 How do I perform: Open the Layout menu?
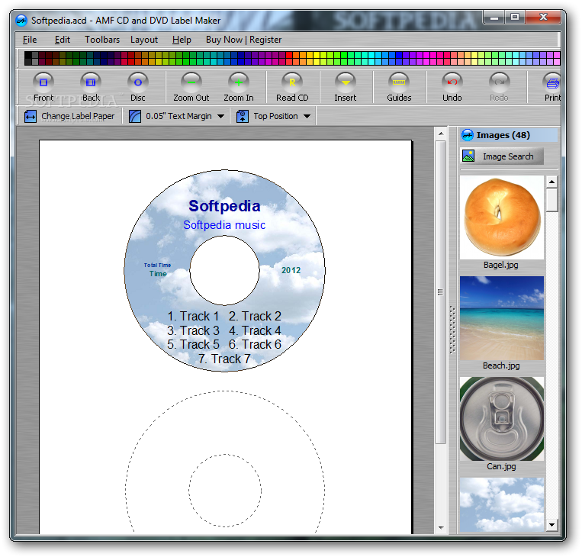(x=144, y=40)
